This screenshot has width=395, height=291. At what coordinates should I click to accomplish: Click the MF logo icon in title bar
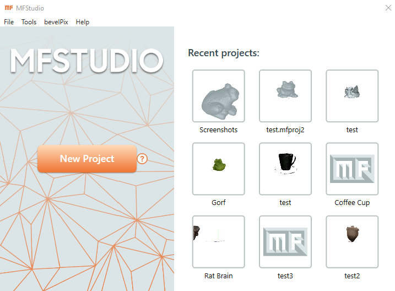click(x=9, y=8)
